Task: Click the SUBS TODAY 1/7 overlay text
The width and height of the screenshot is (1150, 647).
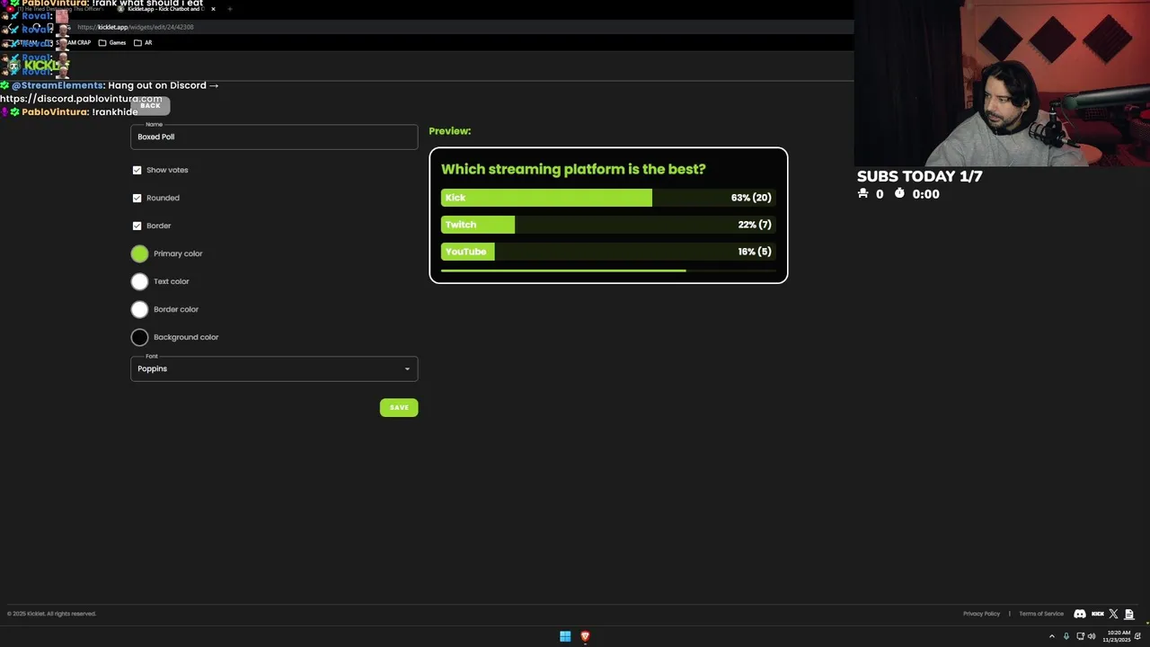Action: click(x=919, y=176)
